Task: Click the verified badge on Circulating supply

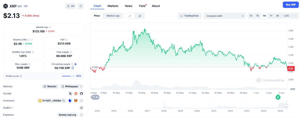Action: 75,64
